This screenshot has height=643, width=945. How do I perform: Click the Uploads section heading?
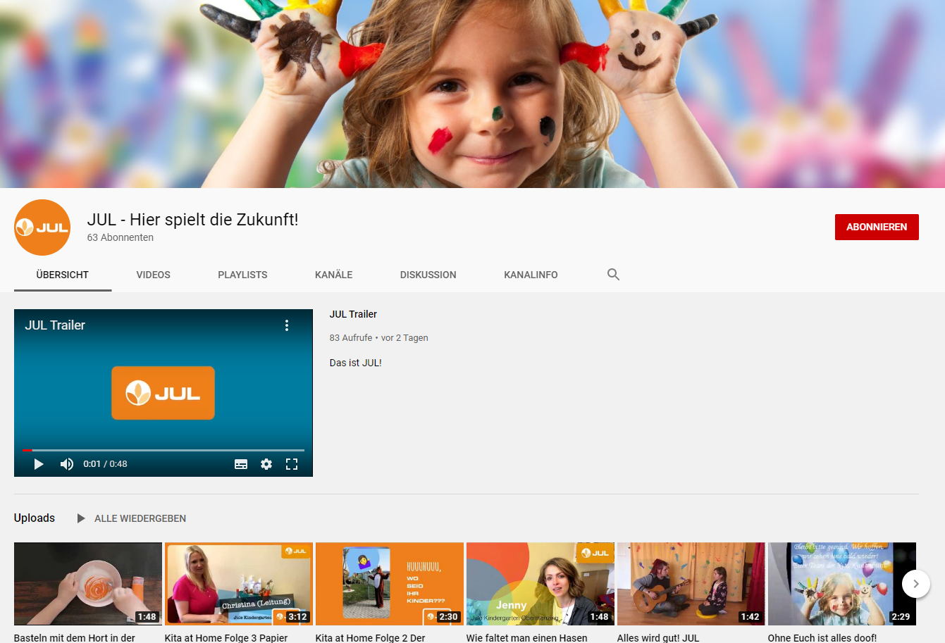[x=35, y=518]
